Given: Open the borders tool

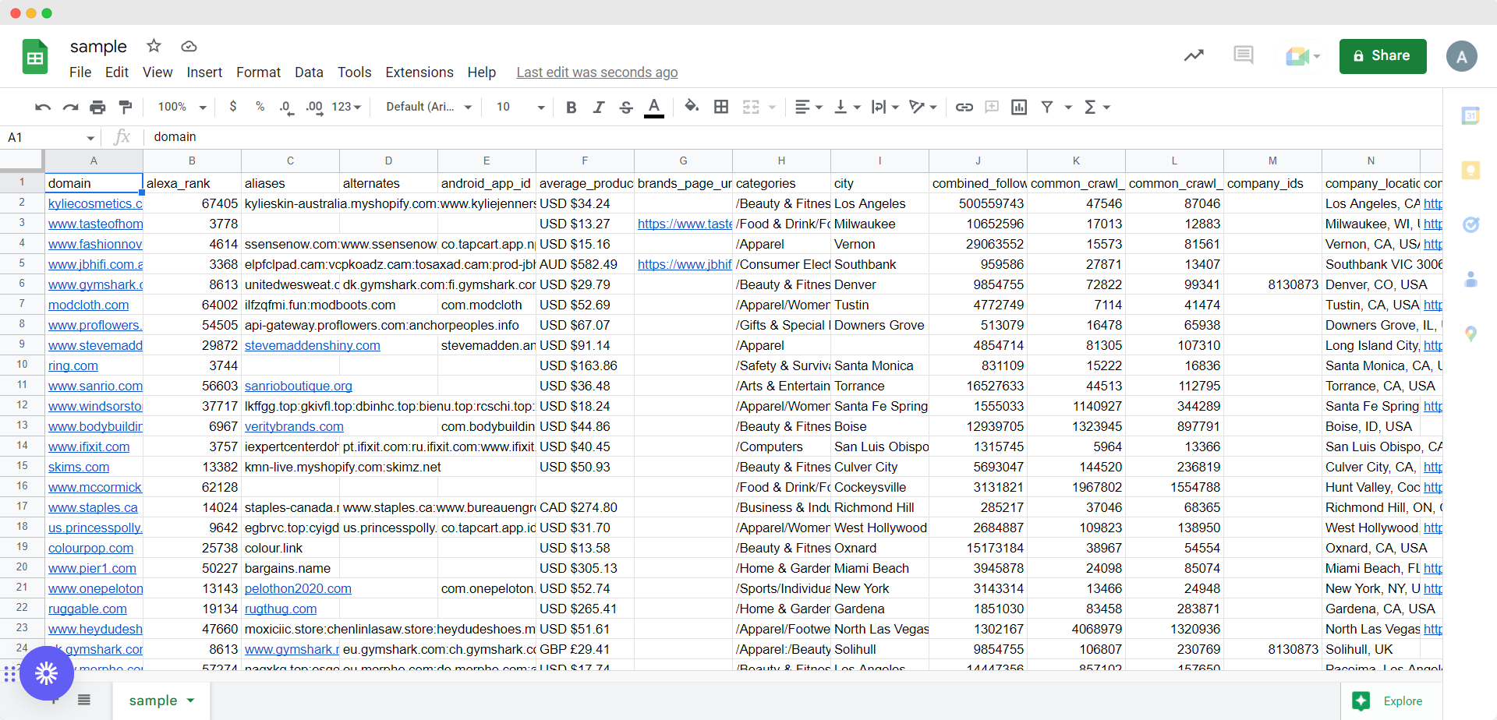Looking at the screenshot, I should pos(721,107).
